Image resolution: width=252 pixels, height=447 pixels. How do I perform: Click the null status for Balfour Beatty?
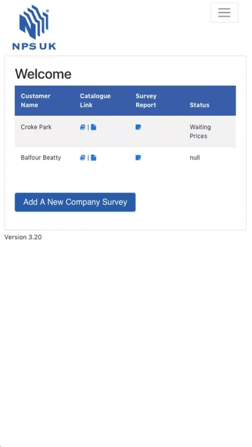coord(195,158)
